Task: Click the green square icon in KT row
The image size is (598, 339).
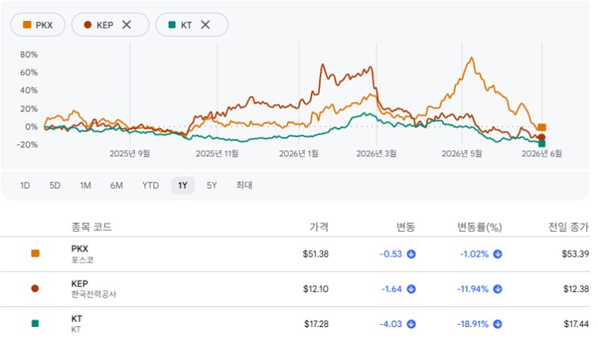Action: [x=35, y=324]
